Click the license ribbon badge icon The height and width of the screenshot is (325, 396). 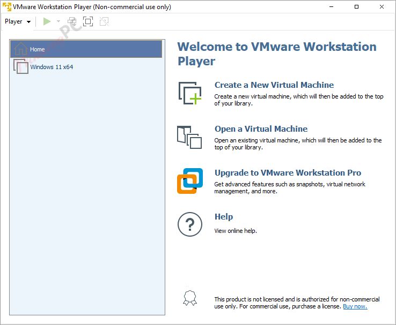pos(189,298)
